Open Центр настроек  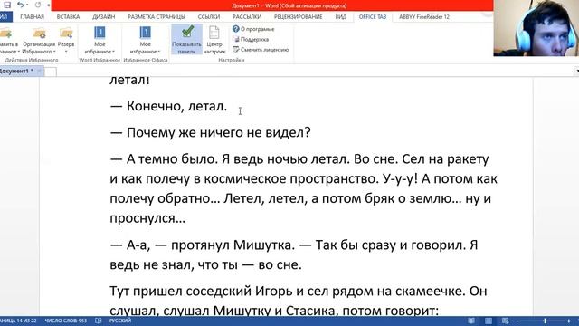(214, 40)
